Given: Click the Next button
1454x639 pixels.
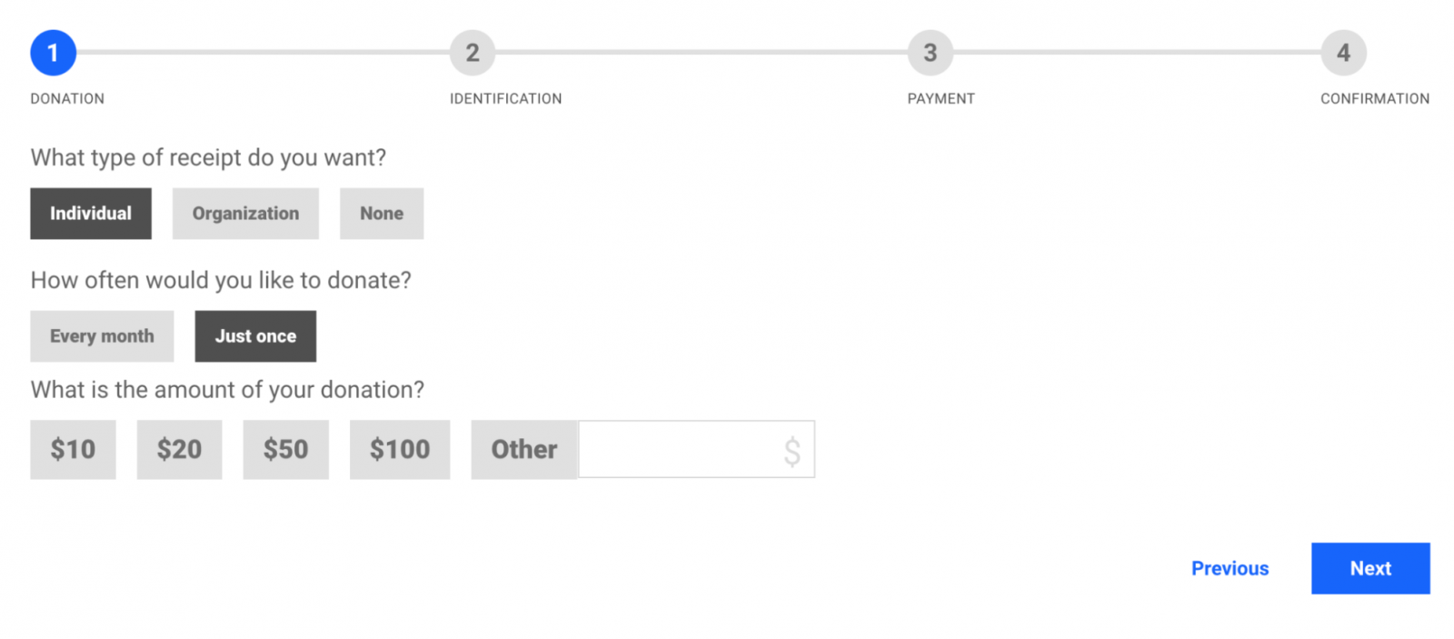Looking at the screenshot, I should pyautogui.click(x=1370, y=568).
